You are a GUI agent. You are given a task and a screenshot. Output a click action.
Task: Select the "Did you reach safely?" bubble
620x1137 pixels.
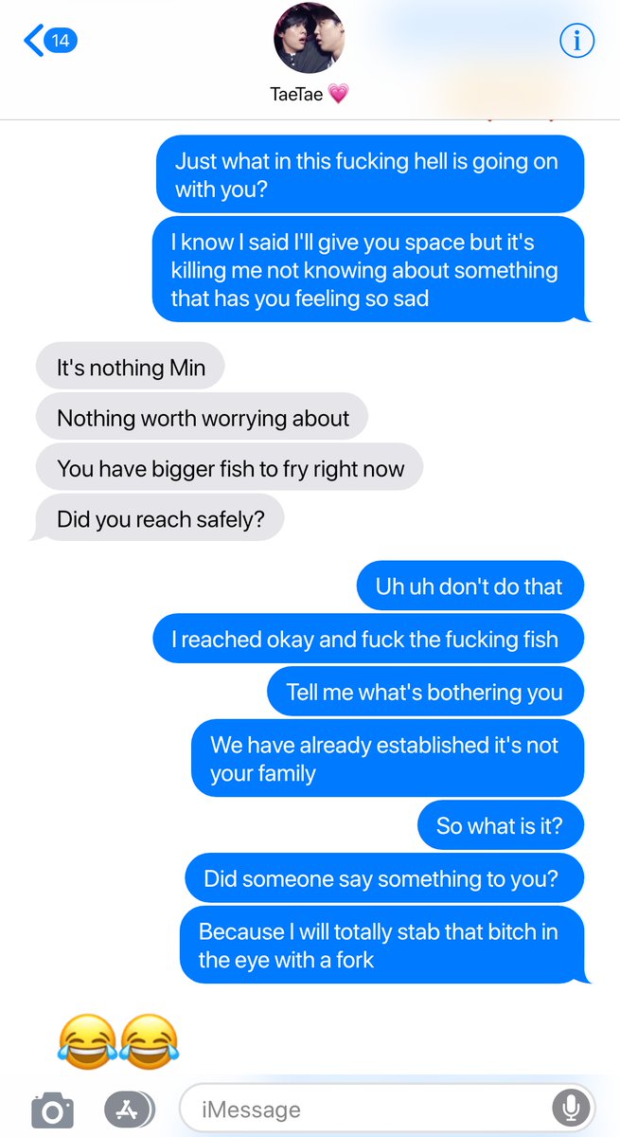click(157, 518)
